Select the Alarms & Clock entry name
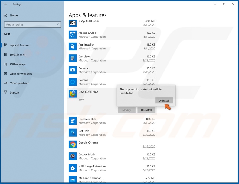Image resolution: width=239 pixels, height=184 pixels. [x=88, y=33]
